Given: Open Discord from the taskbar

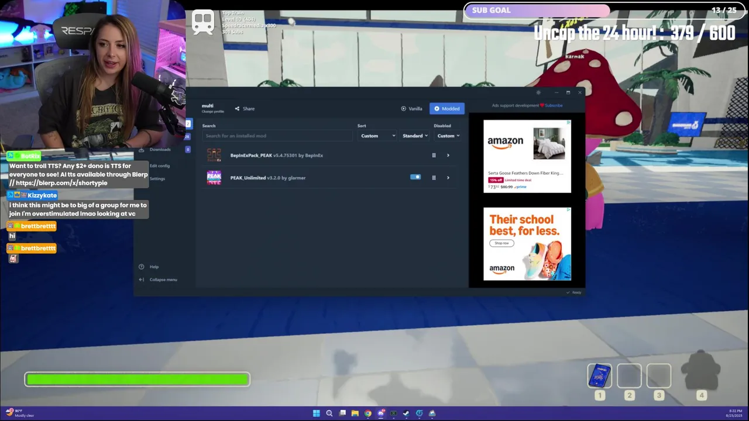Looking at the screenshot, I should pos(381,413).
